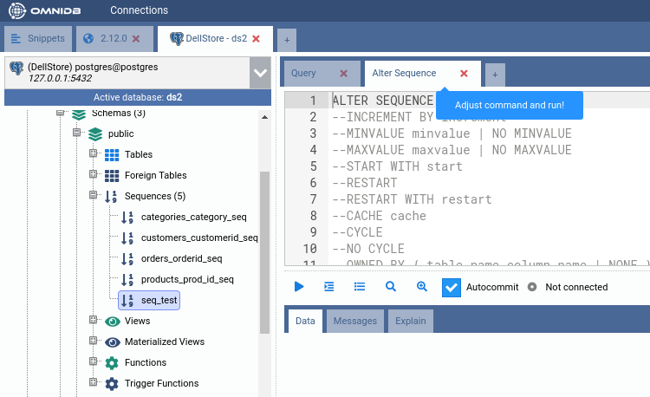The image size is (650, 397).
Task: Close the DellStore - ds2 connection tab
Action: pyautogui.click(x=257, y=39)
